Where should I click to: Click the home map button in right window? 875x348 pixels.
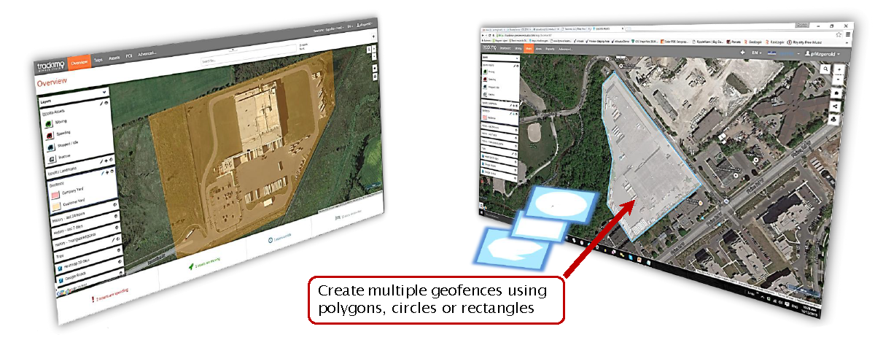click(836, 93)
